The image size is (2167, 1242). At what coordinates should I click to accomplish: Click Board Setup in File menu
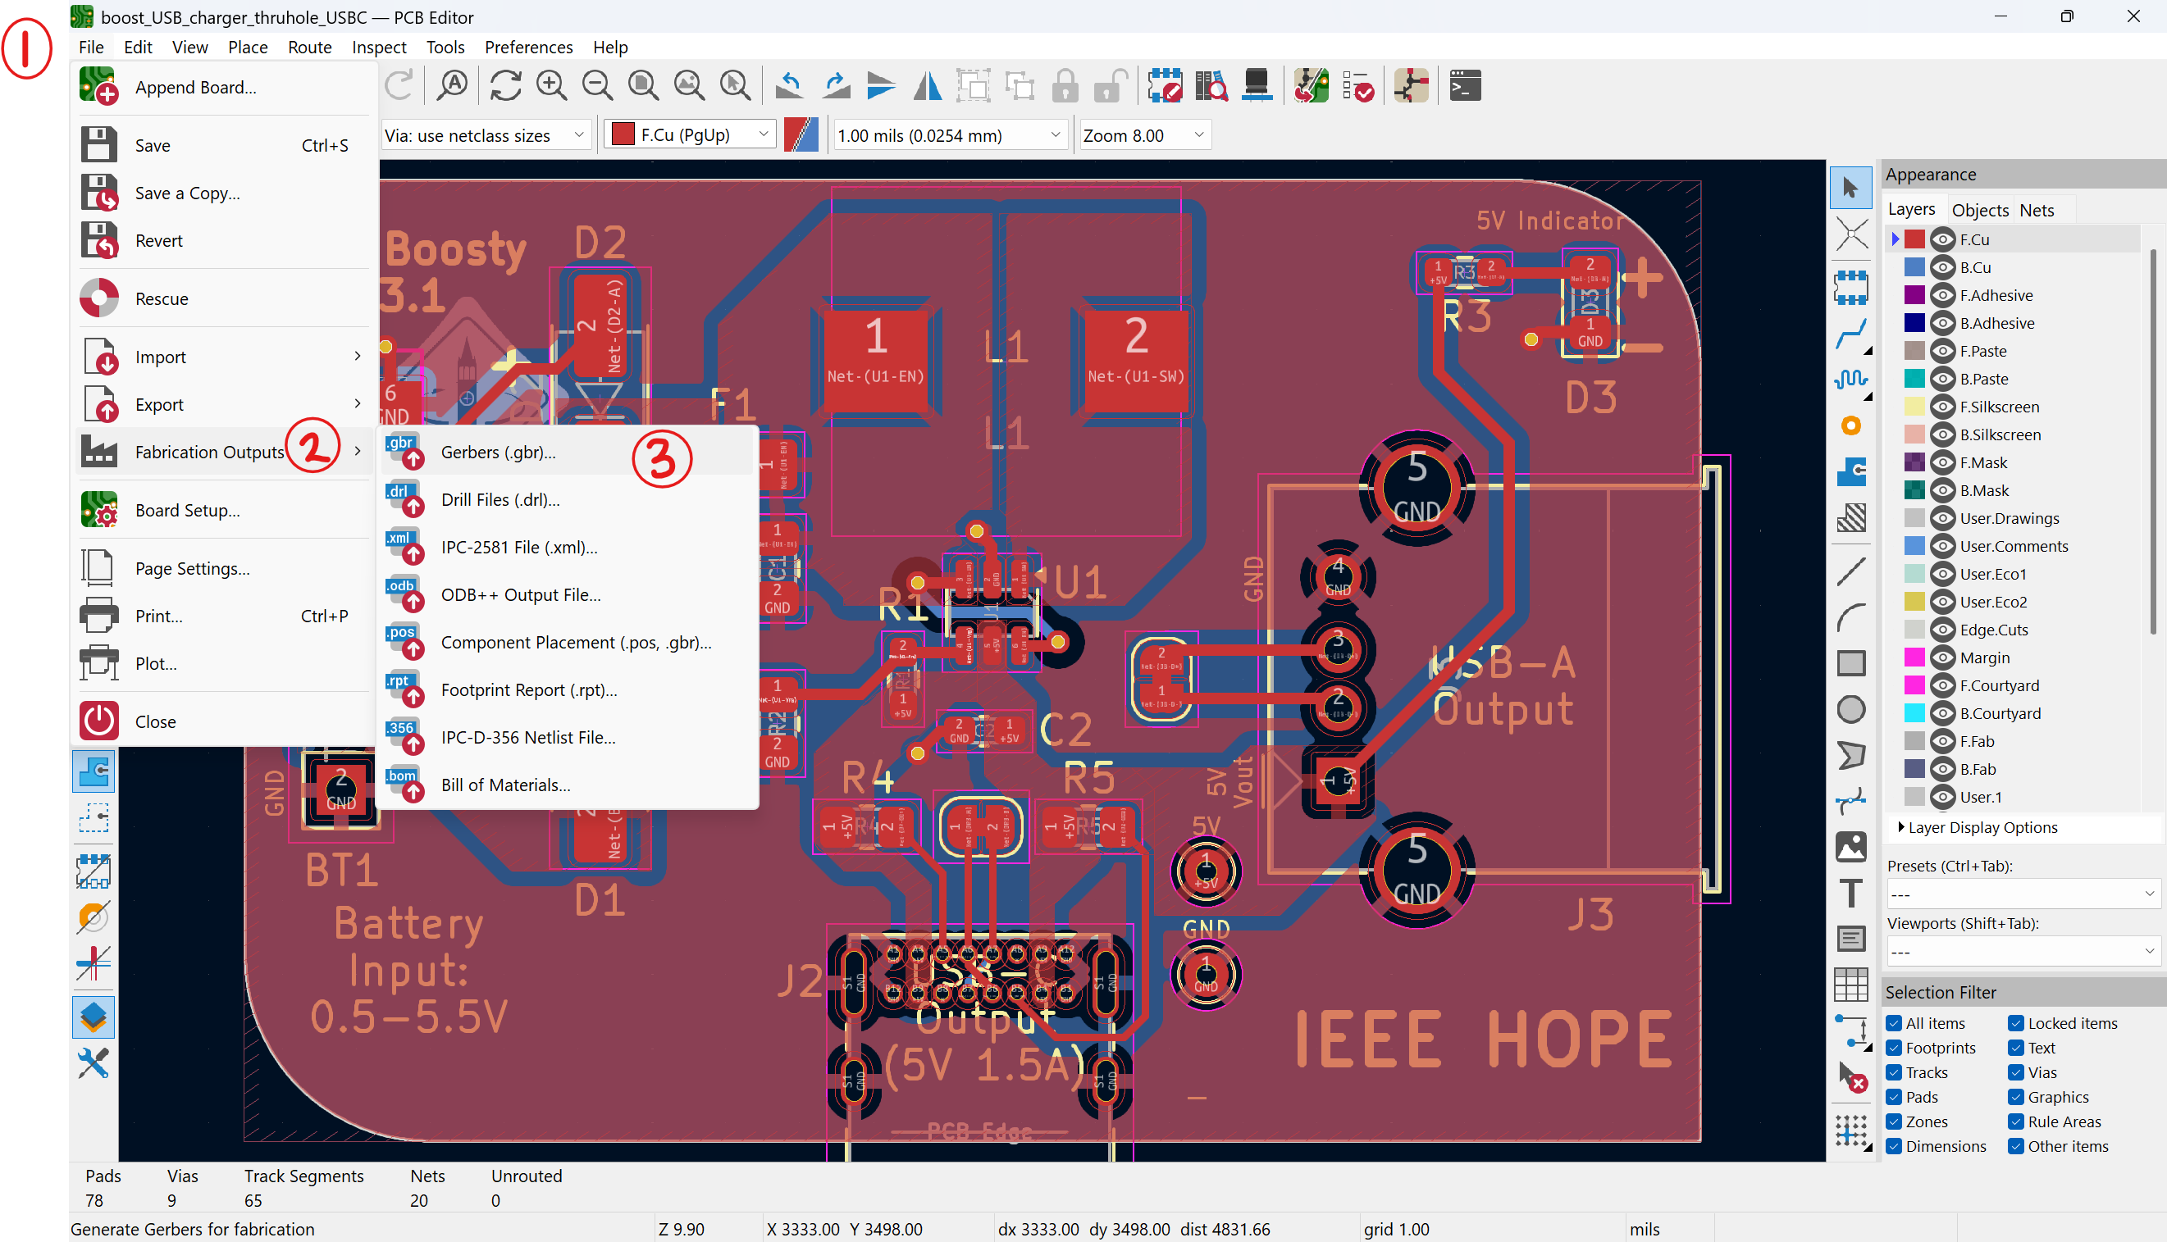[187, 510]
